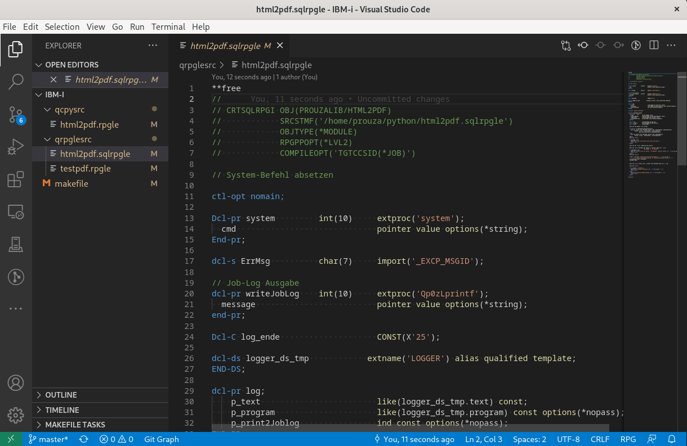This screenshot has height=446, width=687.
Task: Expand the MAKEFILE TASKS section
Action: coord(75,425)
